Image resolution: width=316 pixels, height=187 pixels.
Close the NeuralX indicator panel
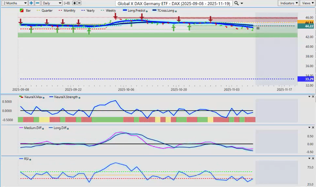313,96
